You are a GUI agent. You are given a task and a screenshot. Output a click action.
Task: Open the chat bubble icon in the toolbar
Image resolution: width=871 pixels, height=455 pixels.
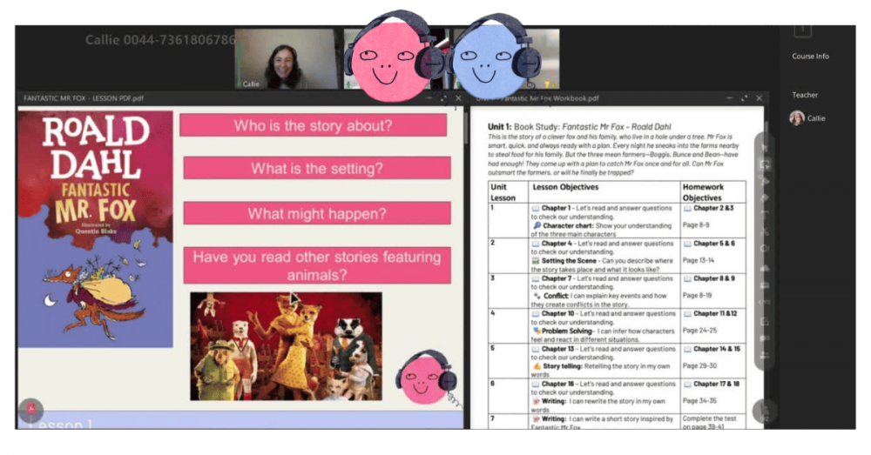coord(765,338)
